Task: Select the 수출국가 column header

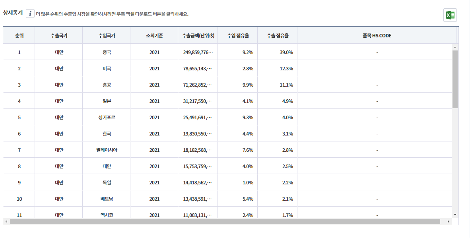Action: click(x=59, y=35)
